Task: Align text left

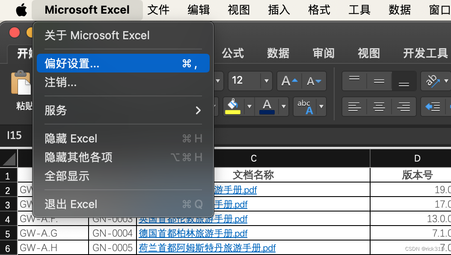Action: pos(354,107)
